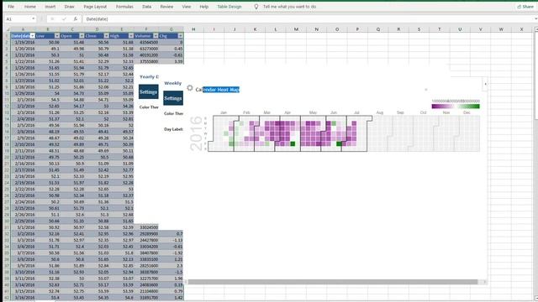Open the View ribbon tab
The width and height of the screenshot is (538, 302).
187,7
